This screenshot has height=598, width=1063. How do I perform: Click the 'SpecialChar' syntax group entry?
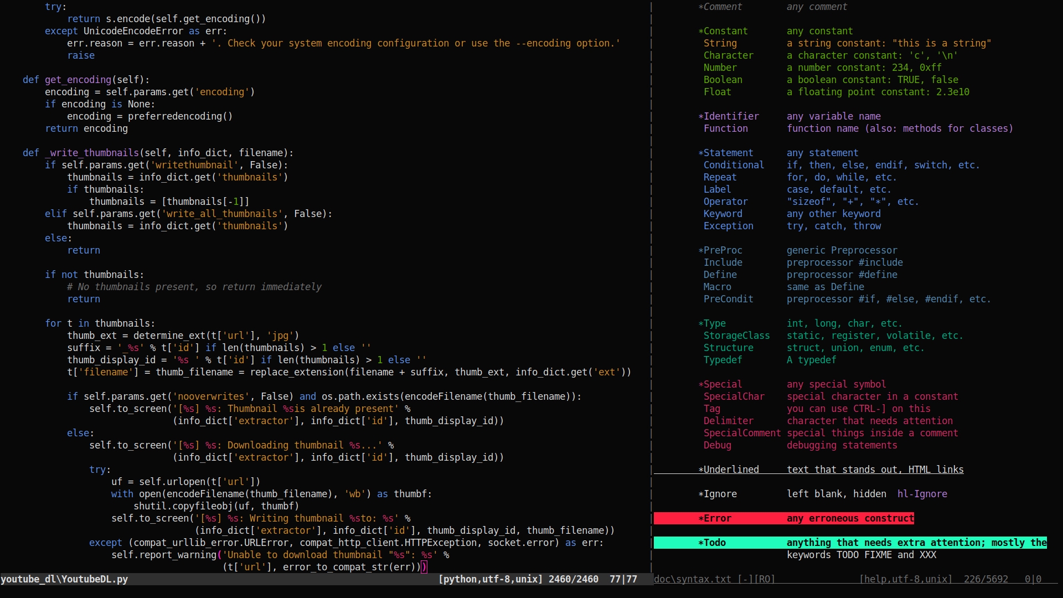[734, 396]
